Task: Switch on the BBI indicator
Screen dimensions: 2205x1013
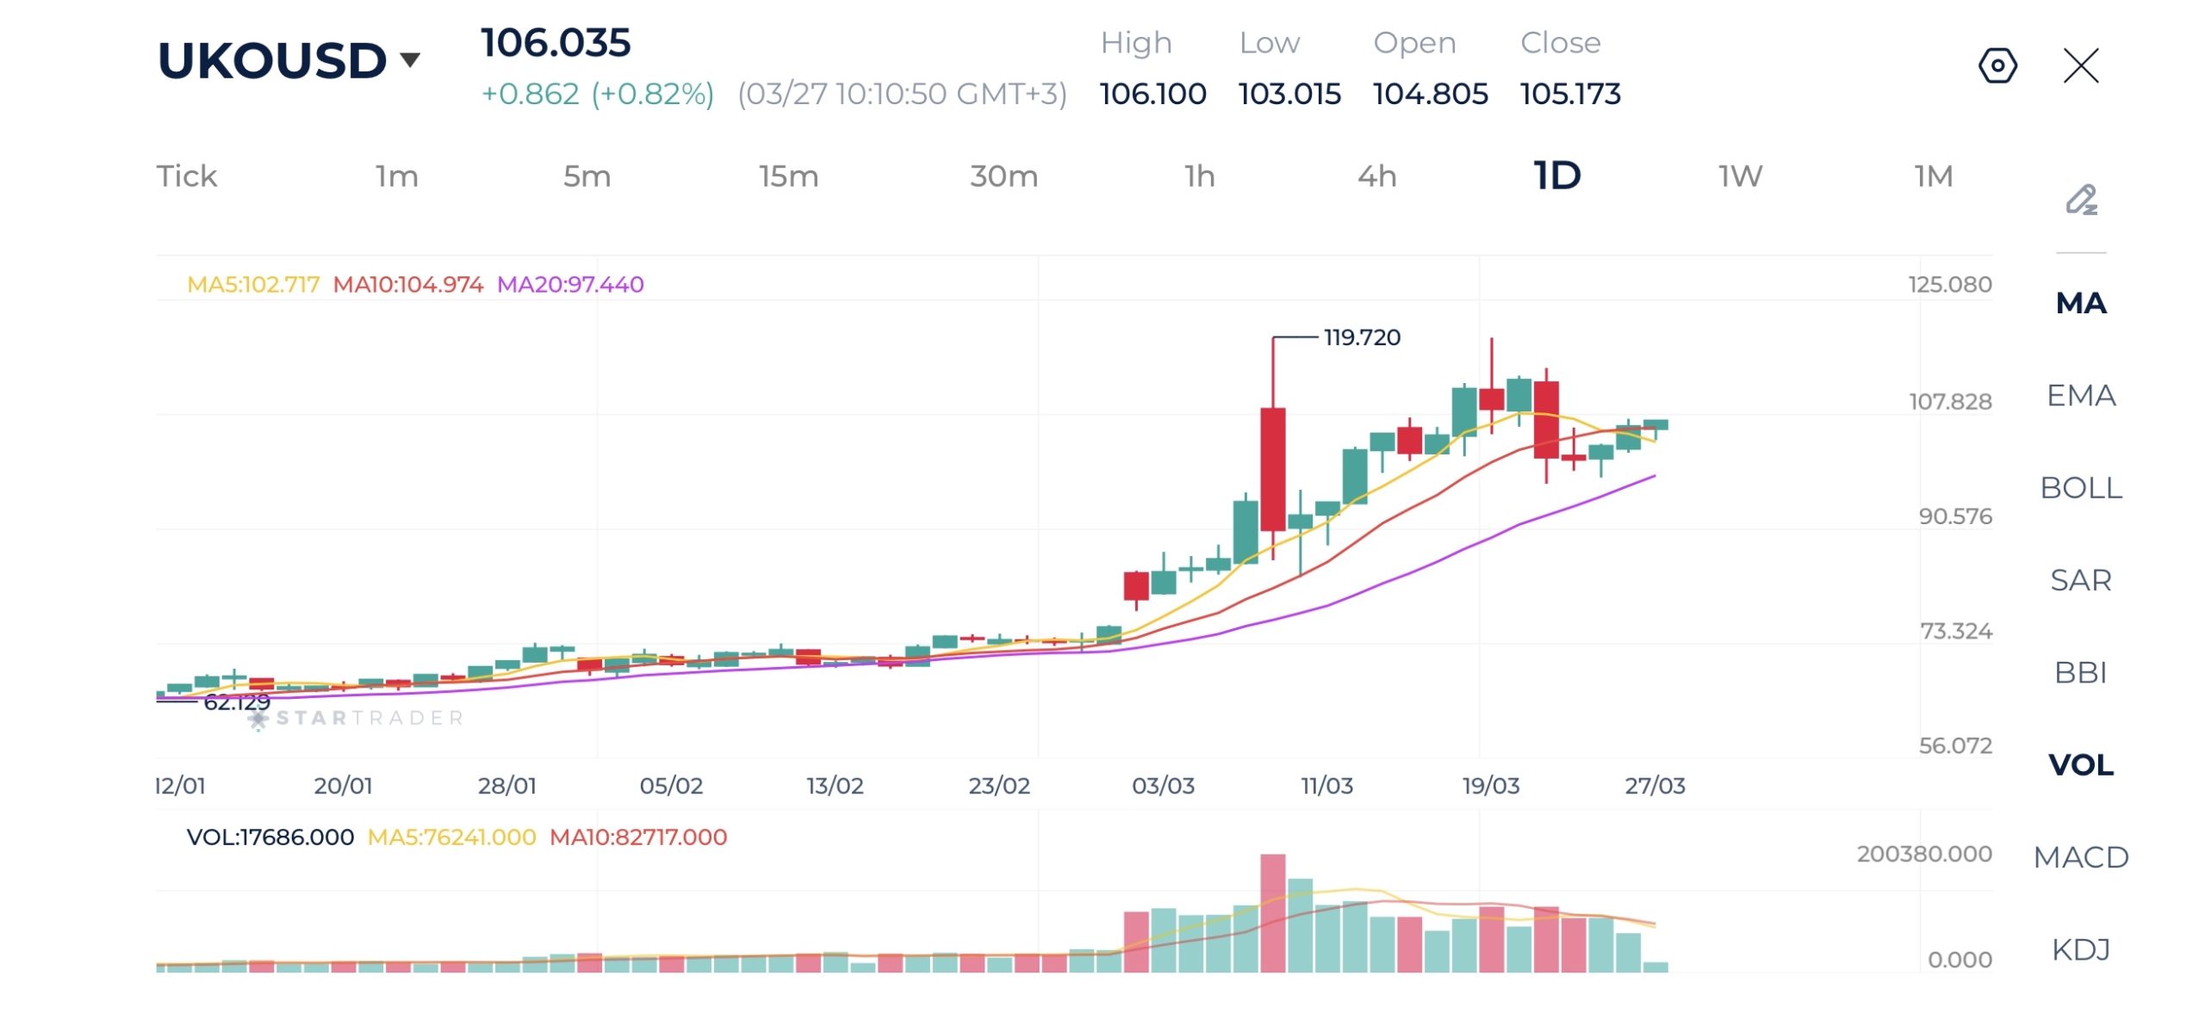Action: click(2081, 672)
